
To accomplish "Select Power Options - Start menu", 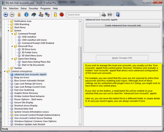I will [28, 99].
